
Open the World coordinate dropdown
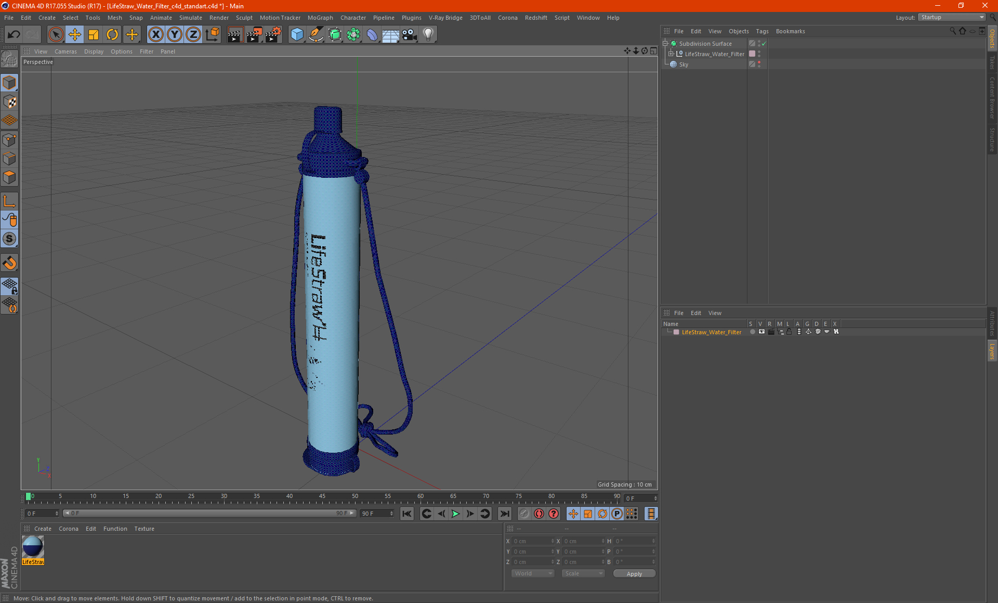click(x=533, y=573)
